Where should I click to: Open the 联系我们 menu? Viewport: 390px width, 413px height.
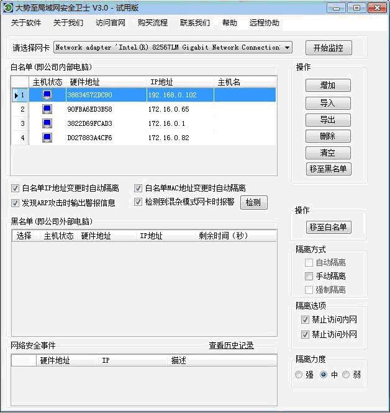tap(194, 23)
